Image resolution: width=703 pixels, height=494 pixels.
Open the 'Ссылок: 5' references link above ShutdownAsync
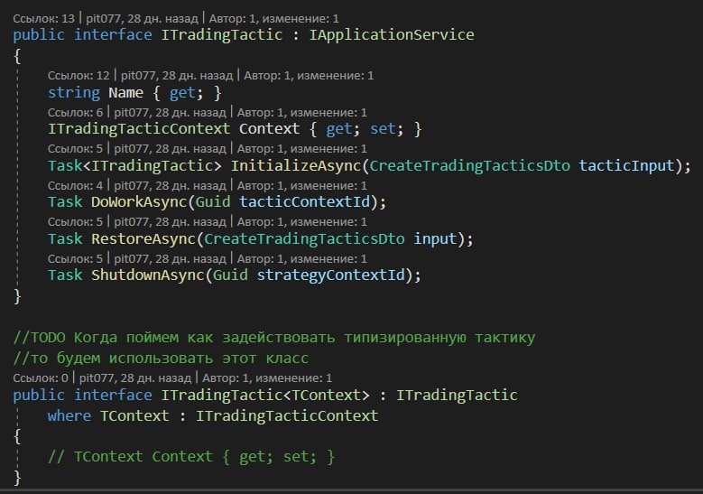click(75, 258)
